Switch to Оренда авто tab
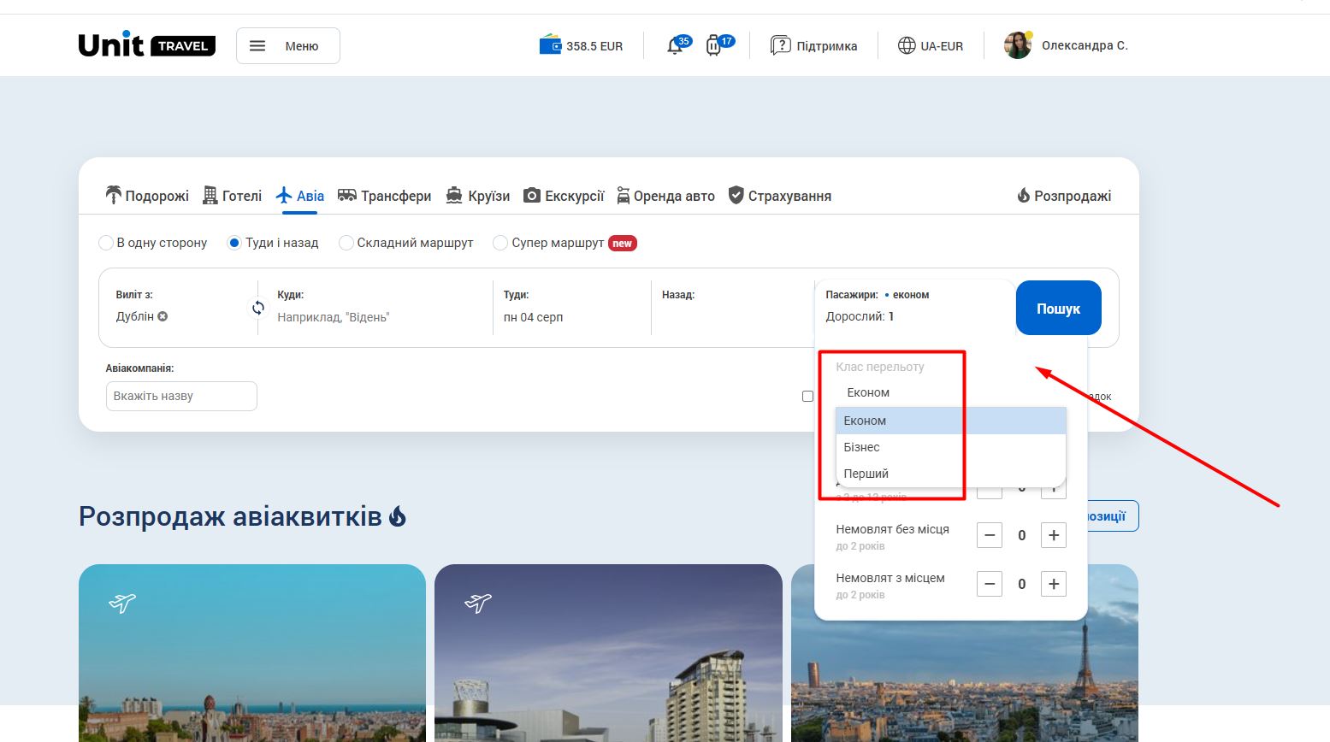Image resolution: width=1330 pixels, height=742 pixels. tap(665, 196)
